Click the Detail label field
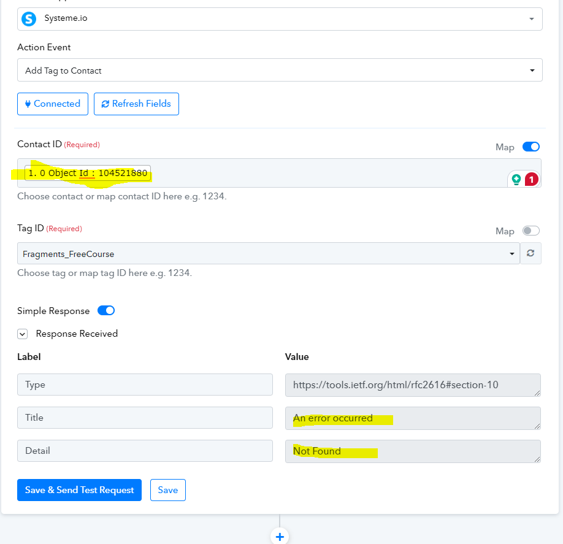This screenshot has width=563, height=544. 145,451
